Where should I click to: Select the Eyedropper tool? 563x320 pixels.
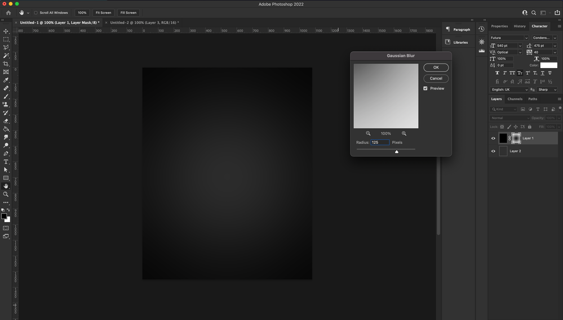pyautogui.click(x=6, y=80)
